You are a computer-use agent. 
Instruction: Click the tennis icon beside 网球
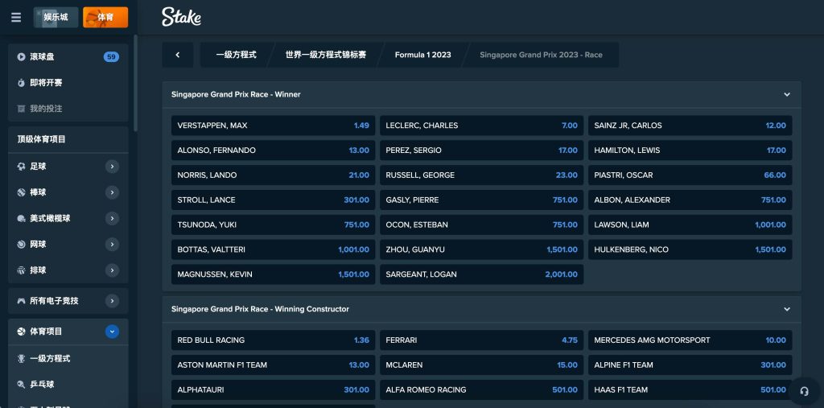pyautogui.click(x=21, y=244)
